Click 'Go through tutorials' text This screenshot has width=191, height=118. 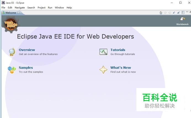pos(123,54)
